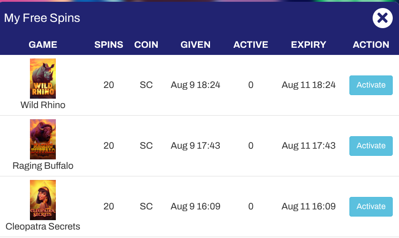The image size is (399, 238).
Task: Click the My Free Spins title
Action: [x=42, y=18]
